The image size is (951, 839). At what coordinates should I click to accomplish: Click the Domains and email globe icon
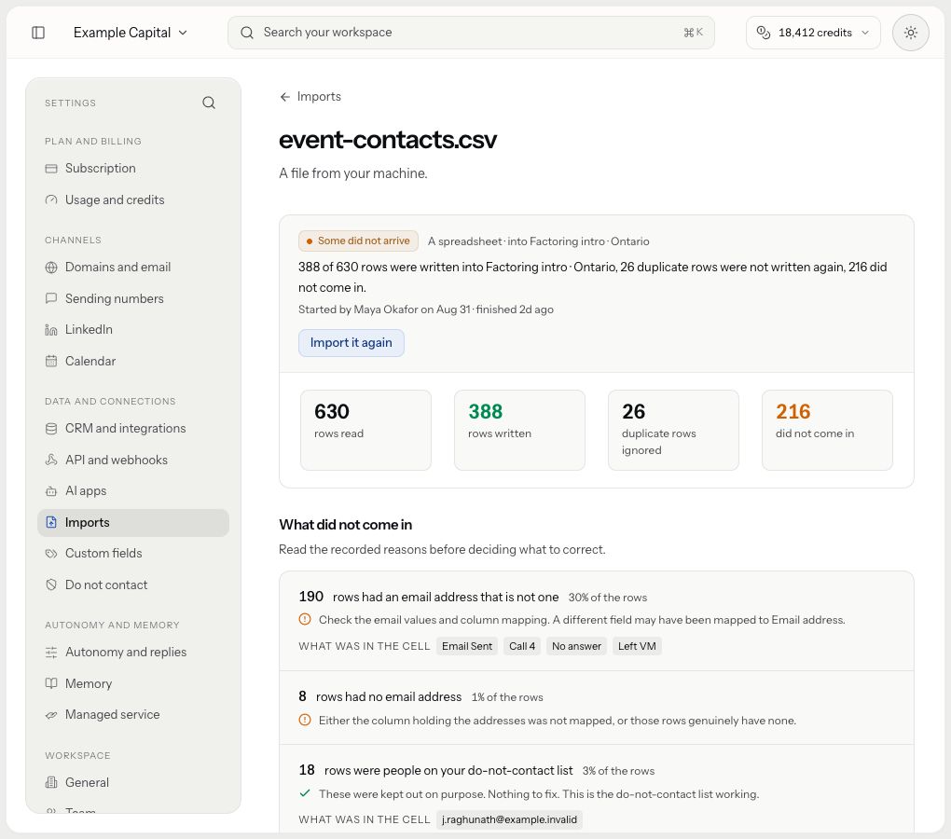51,268
